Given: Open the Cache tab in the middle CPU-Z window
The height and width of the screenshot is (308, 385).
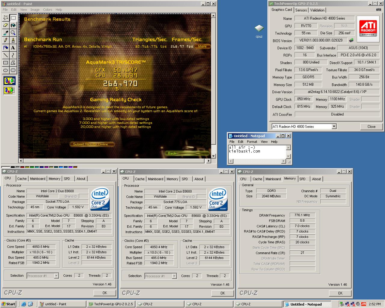Looking at the screenshot, I should pos(140,179).
